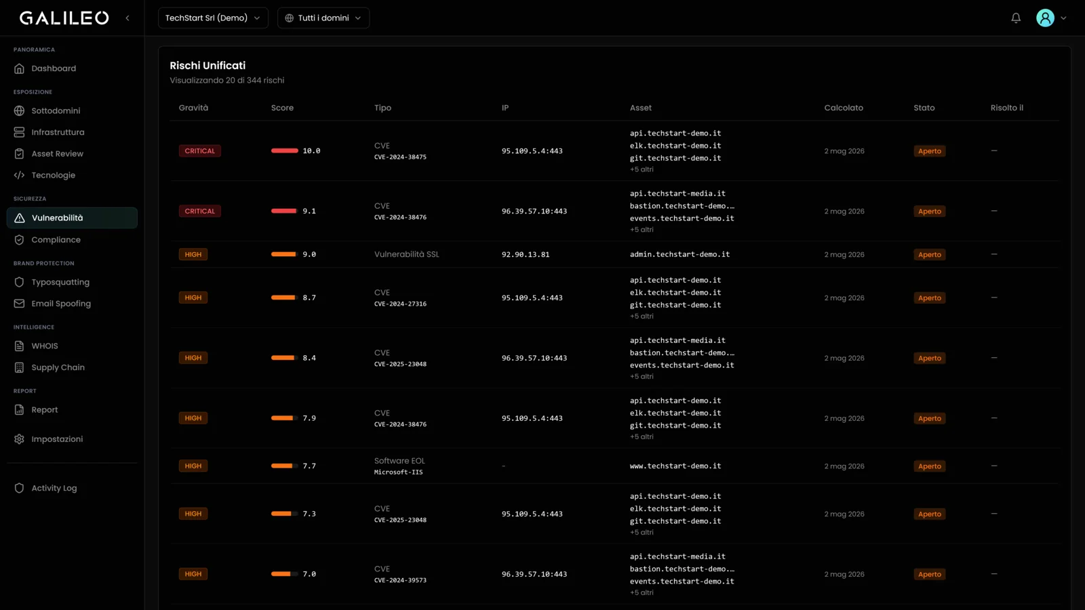Click the Vulnerabilità warning triangle icon
Viewport: 1085px width, 610px height.
[x=19, y=218]
